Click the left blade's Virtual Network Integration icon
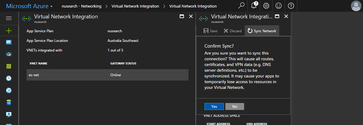The width and height of the screenshot is (363, 125). 27,18
